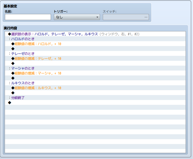Screen dimensions: 193x159
Task: Select 経験値の増減:マーシャ, +10 line
Action: click(95, 73)
